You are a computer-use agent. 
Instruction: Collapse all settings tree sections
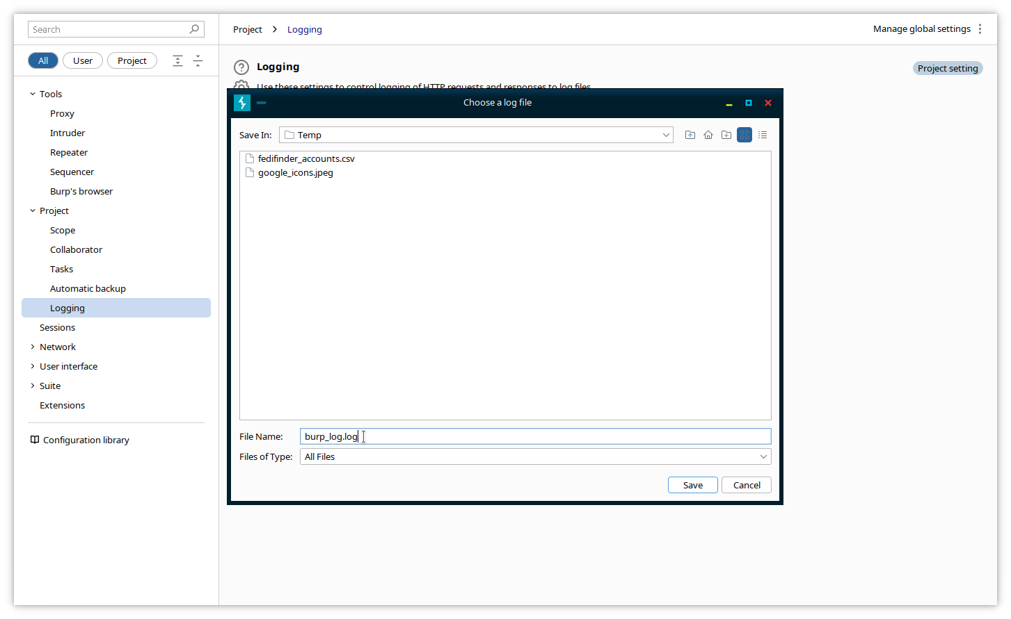pyautogui.click(x=198, y=61)
